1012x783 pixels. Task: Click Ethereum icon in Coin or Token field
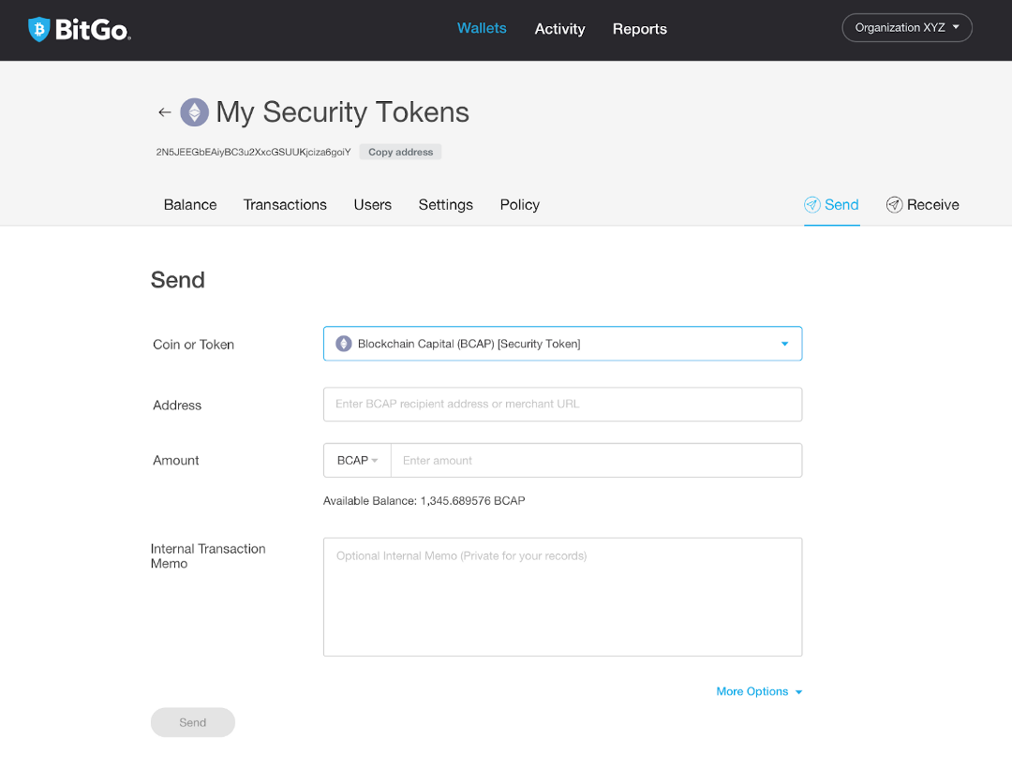pyautogui.click(x=343, y=344)
